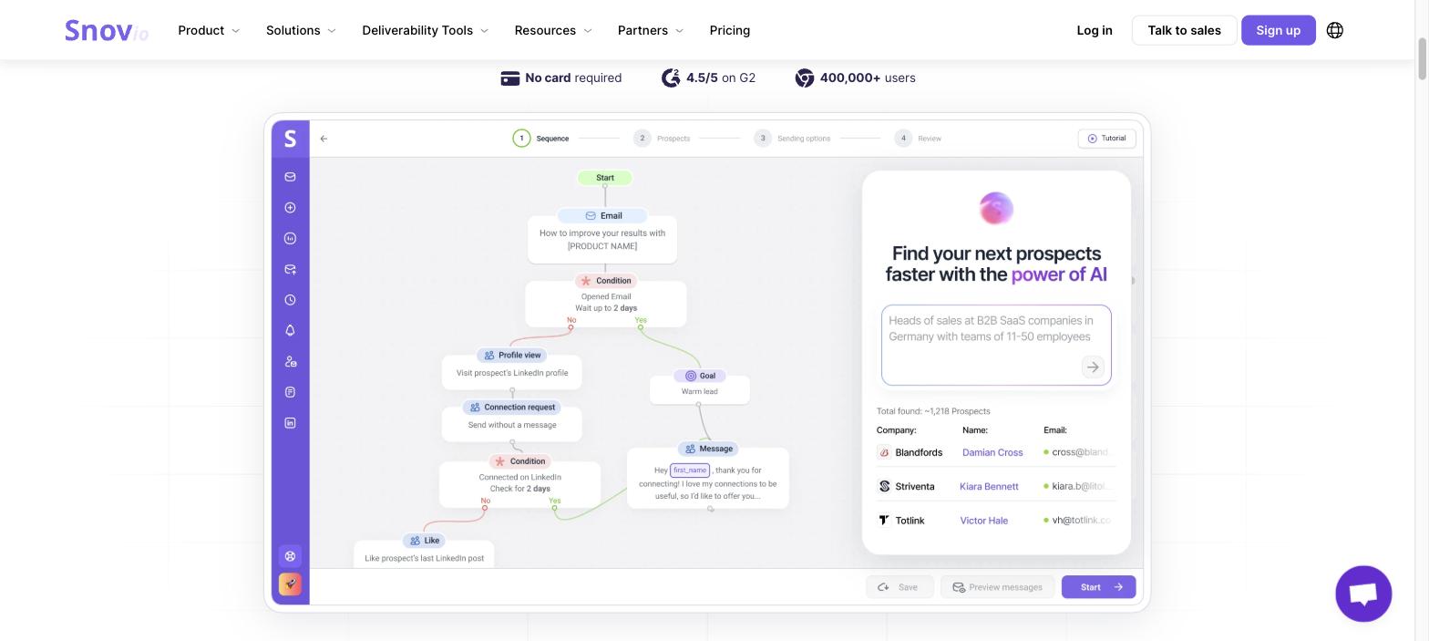Click the G2 rating logo icon

click(671, 78)
